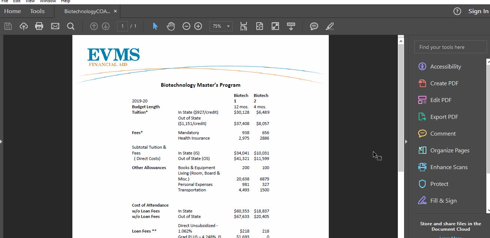Switch to the Selection arrow tool
The width and height of the screenshot is (490, 238).
[155, 26]
